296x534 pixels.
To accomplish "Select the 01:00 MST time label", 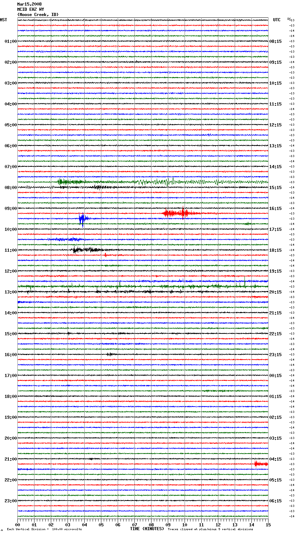I will (10, 41).
